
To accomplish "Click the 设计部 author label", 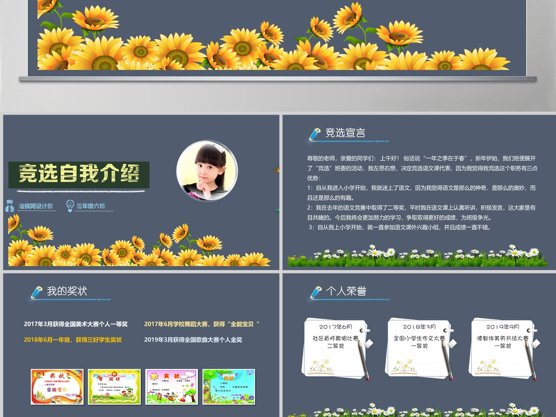I will (36, 206).
